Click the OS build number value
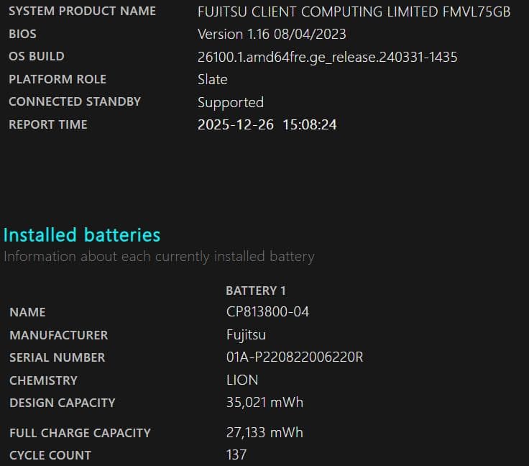The height and width of the screenshot is (466, 529). 327,57
